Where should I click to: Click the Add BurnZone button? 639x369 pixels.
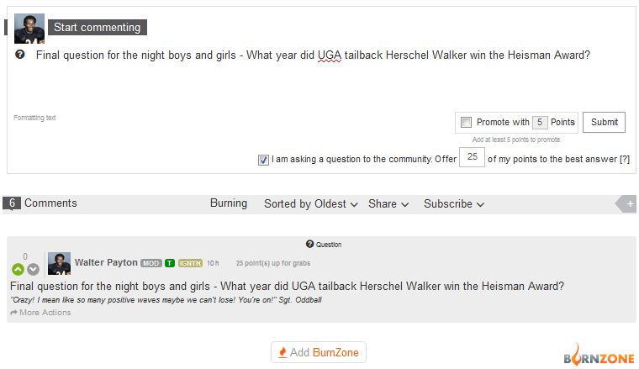pos(319,352)
